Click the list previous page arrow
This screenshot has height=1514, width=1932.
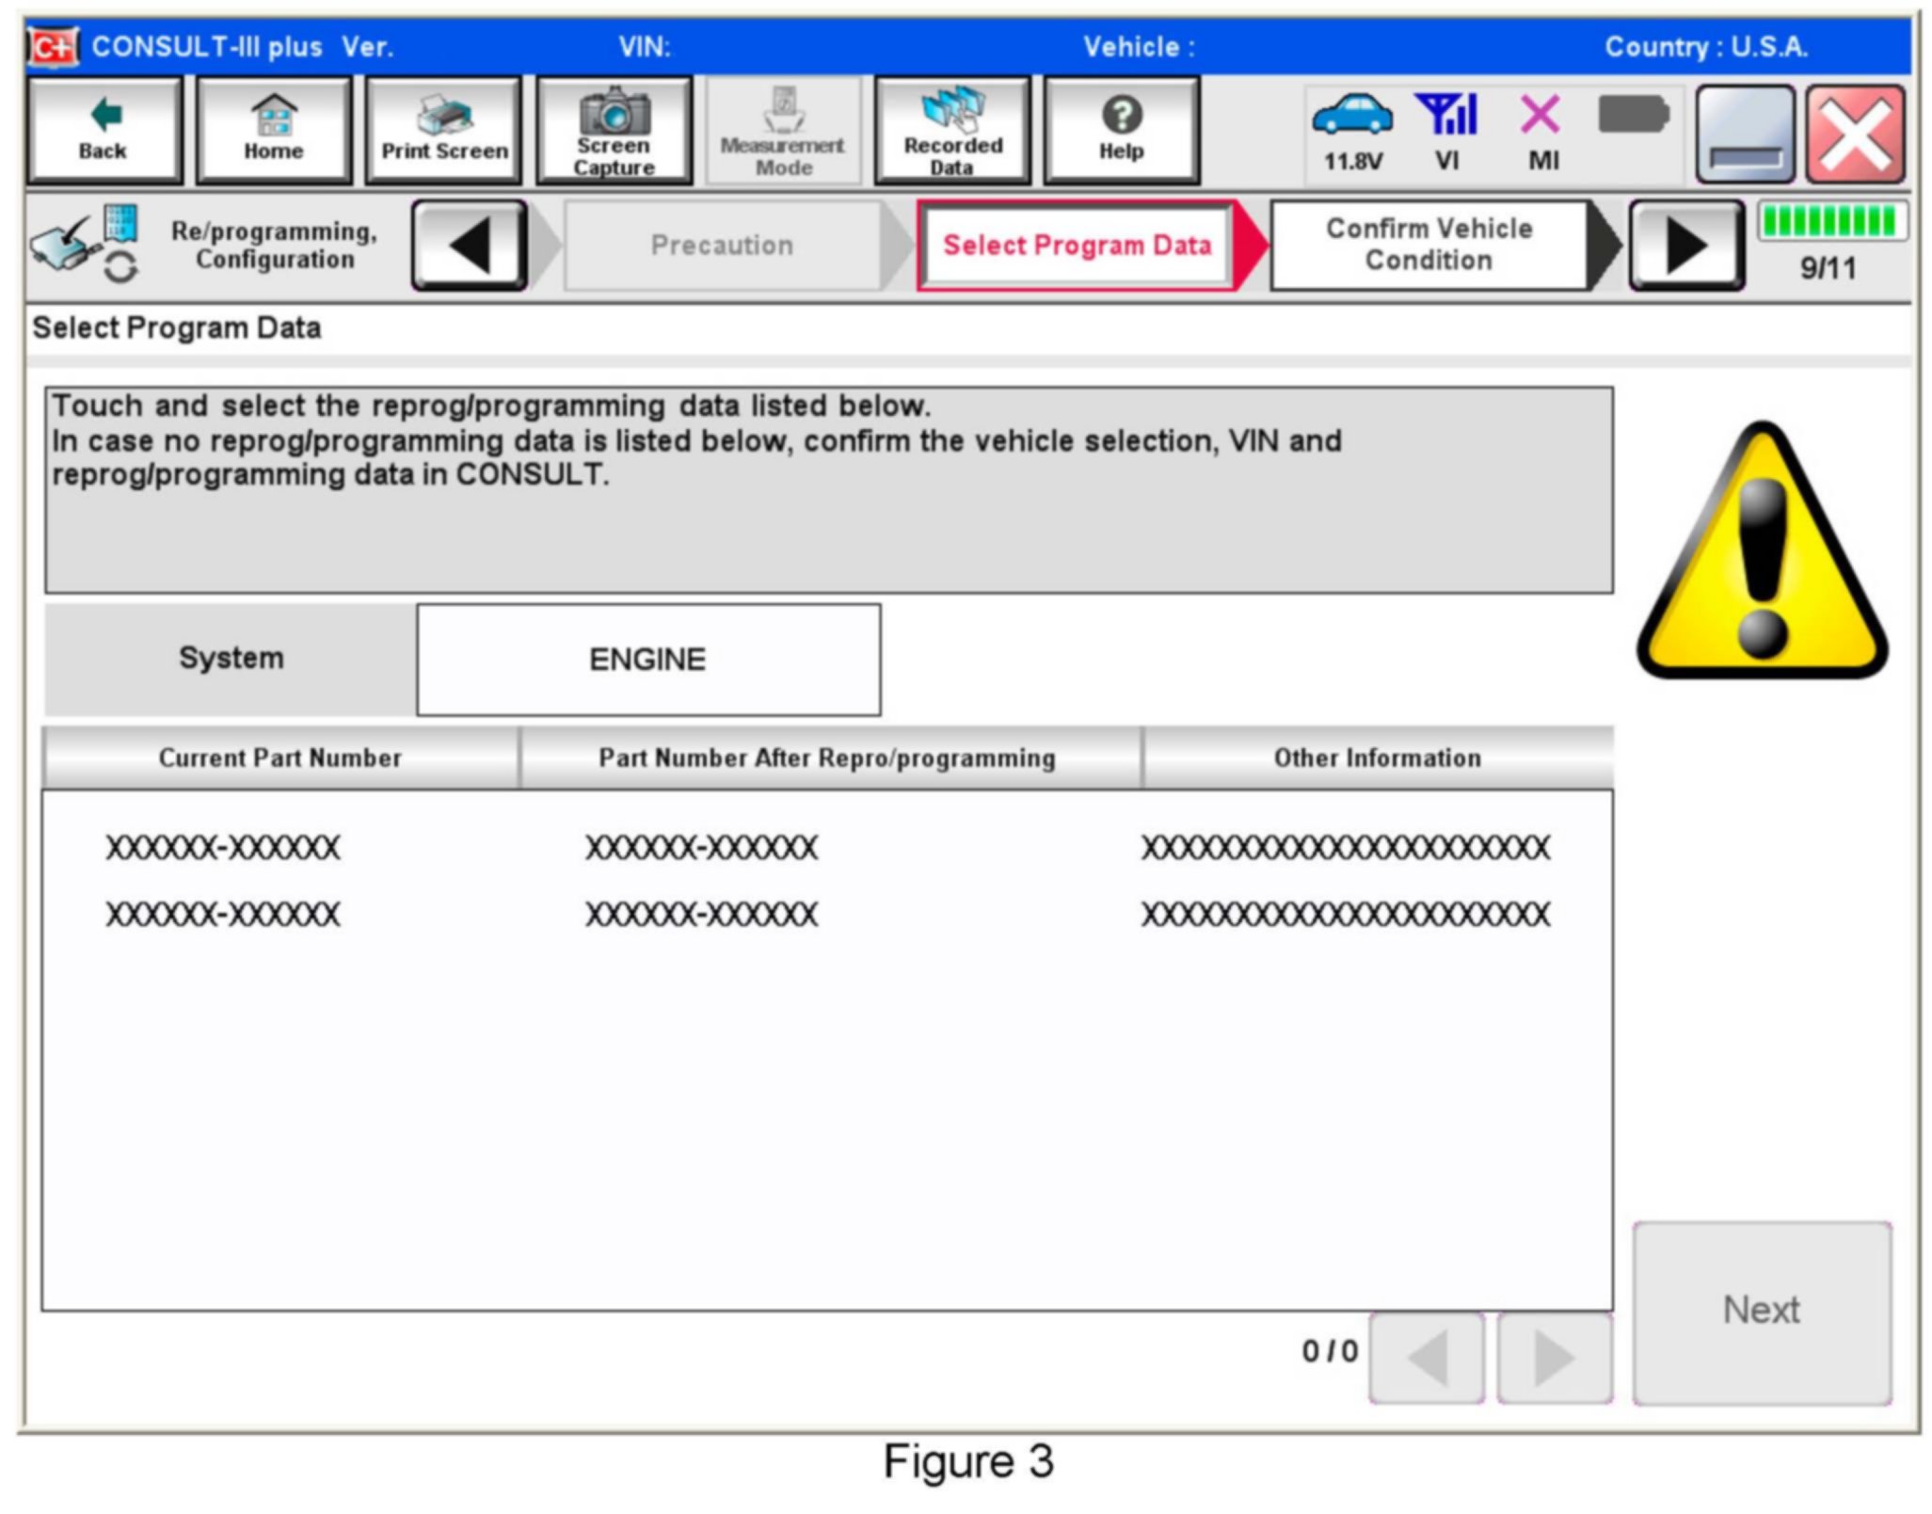(x=1427, y=1358)
